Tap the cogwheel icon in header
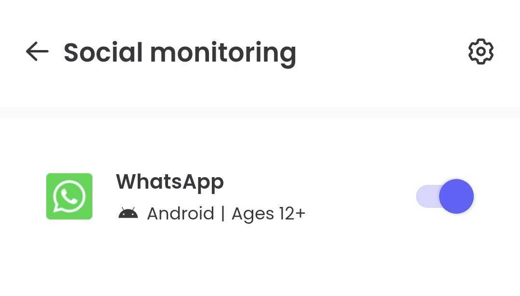 pos(481,51)
